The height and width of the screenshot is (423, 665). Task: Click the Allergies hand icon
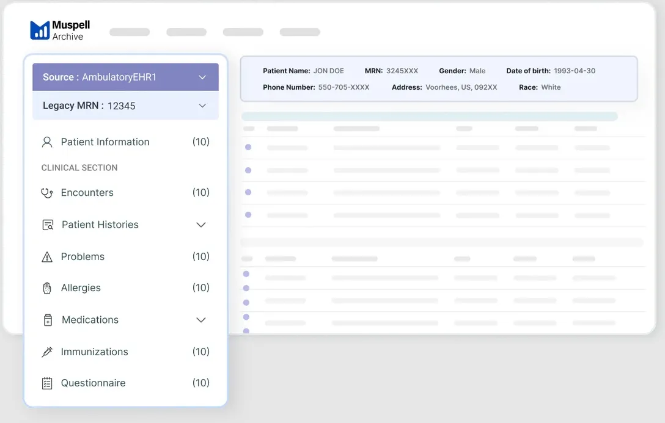(47, 288)
